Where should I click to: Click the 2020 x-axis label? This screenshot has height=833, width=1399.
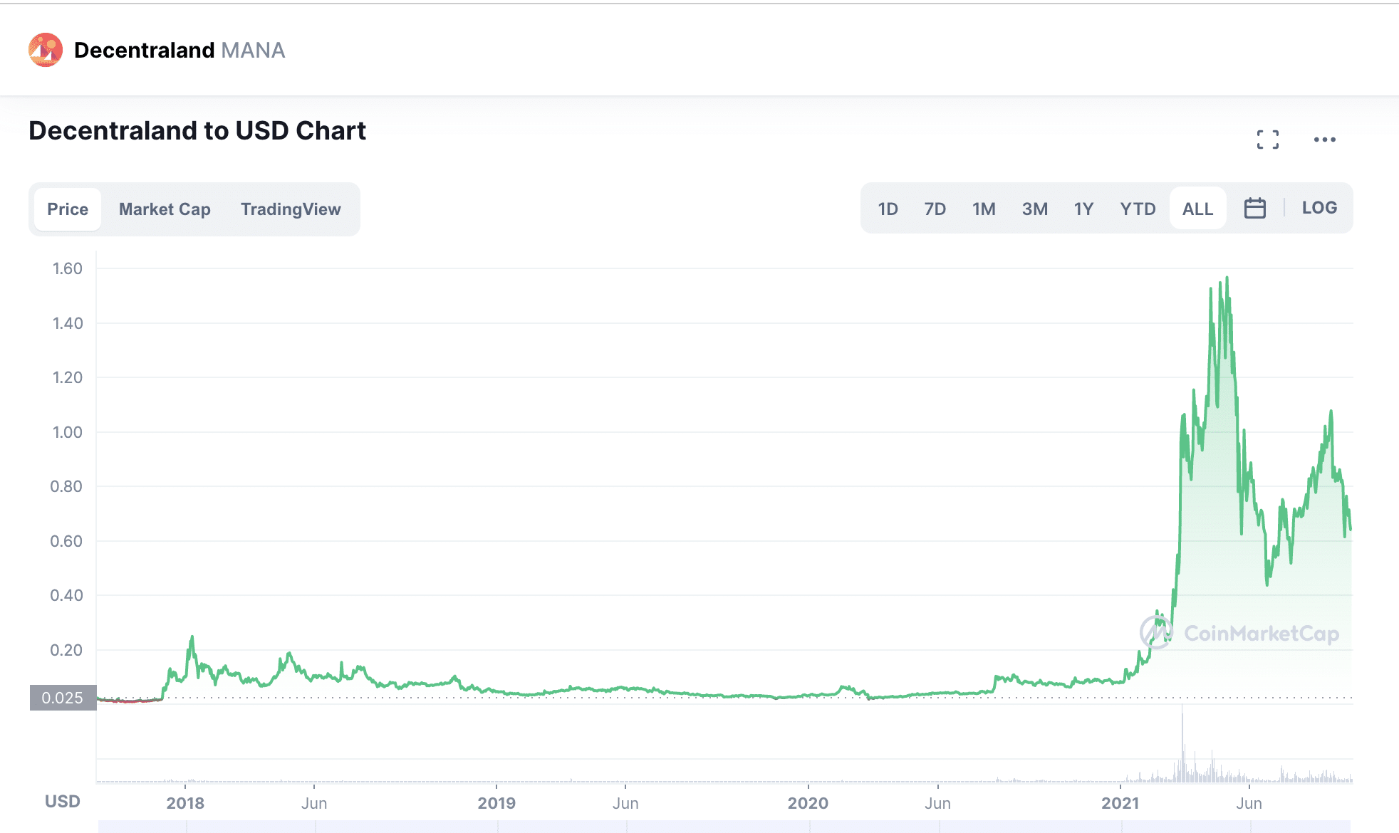808,803
